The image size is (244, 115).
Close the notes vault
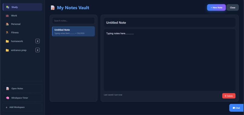pyautogui.click(x=232, y=8)
